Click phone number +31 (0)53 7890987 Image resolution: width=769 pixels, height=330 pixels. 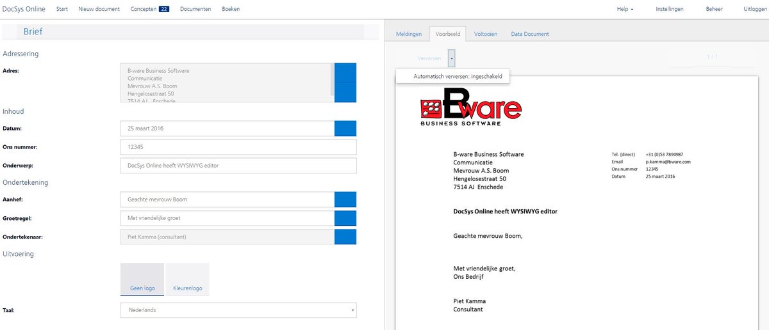tap(664, 155)
